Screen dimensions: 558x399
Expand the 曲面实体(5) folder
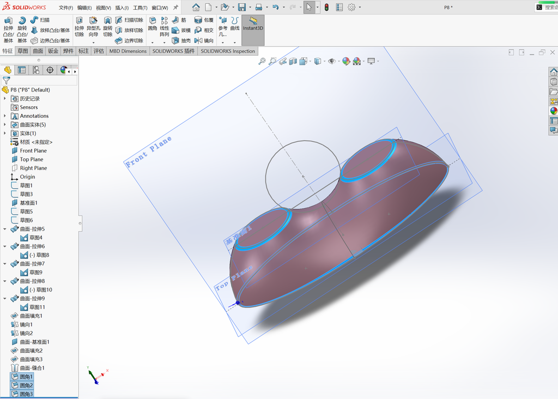coord(4,125)
